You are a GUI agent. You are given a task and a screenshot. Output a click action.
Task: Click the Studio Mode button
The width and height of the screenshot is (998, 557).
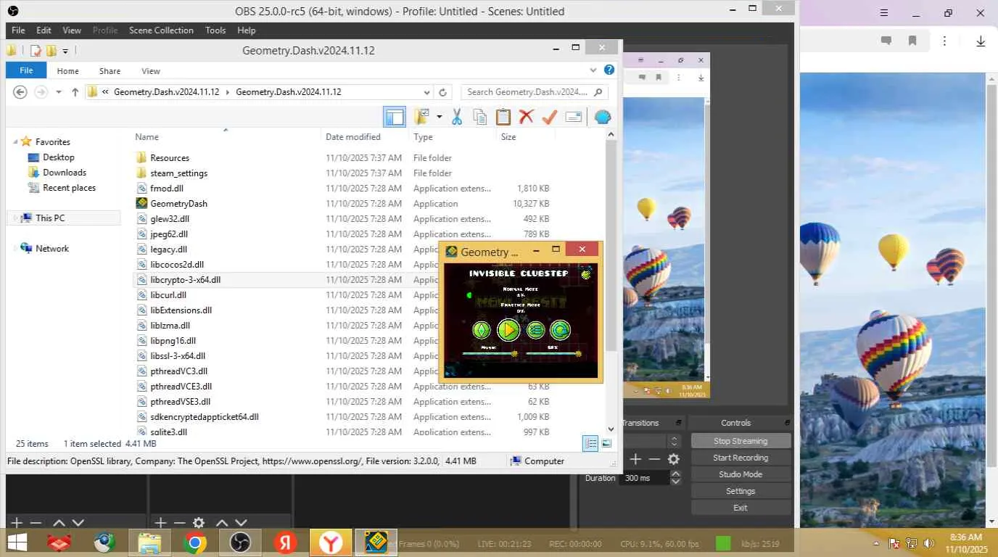coord(740,474)
